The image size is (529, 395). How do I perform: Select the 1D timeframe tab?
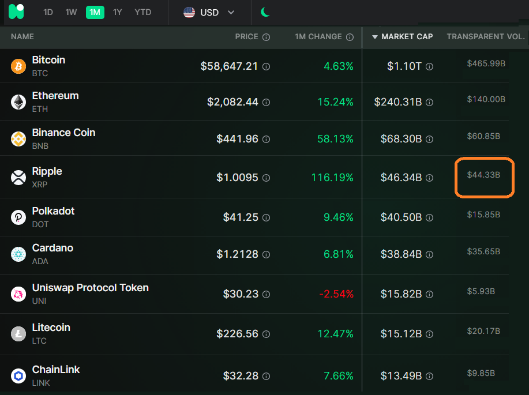tap(48, 12)
